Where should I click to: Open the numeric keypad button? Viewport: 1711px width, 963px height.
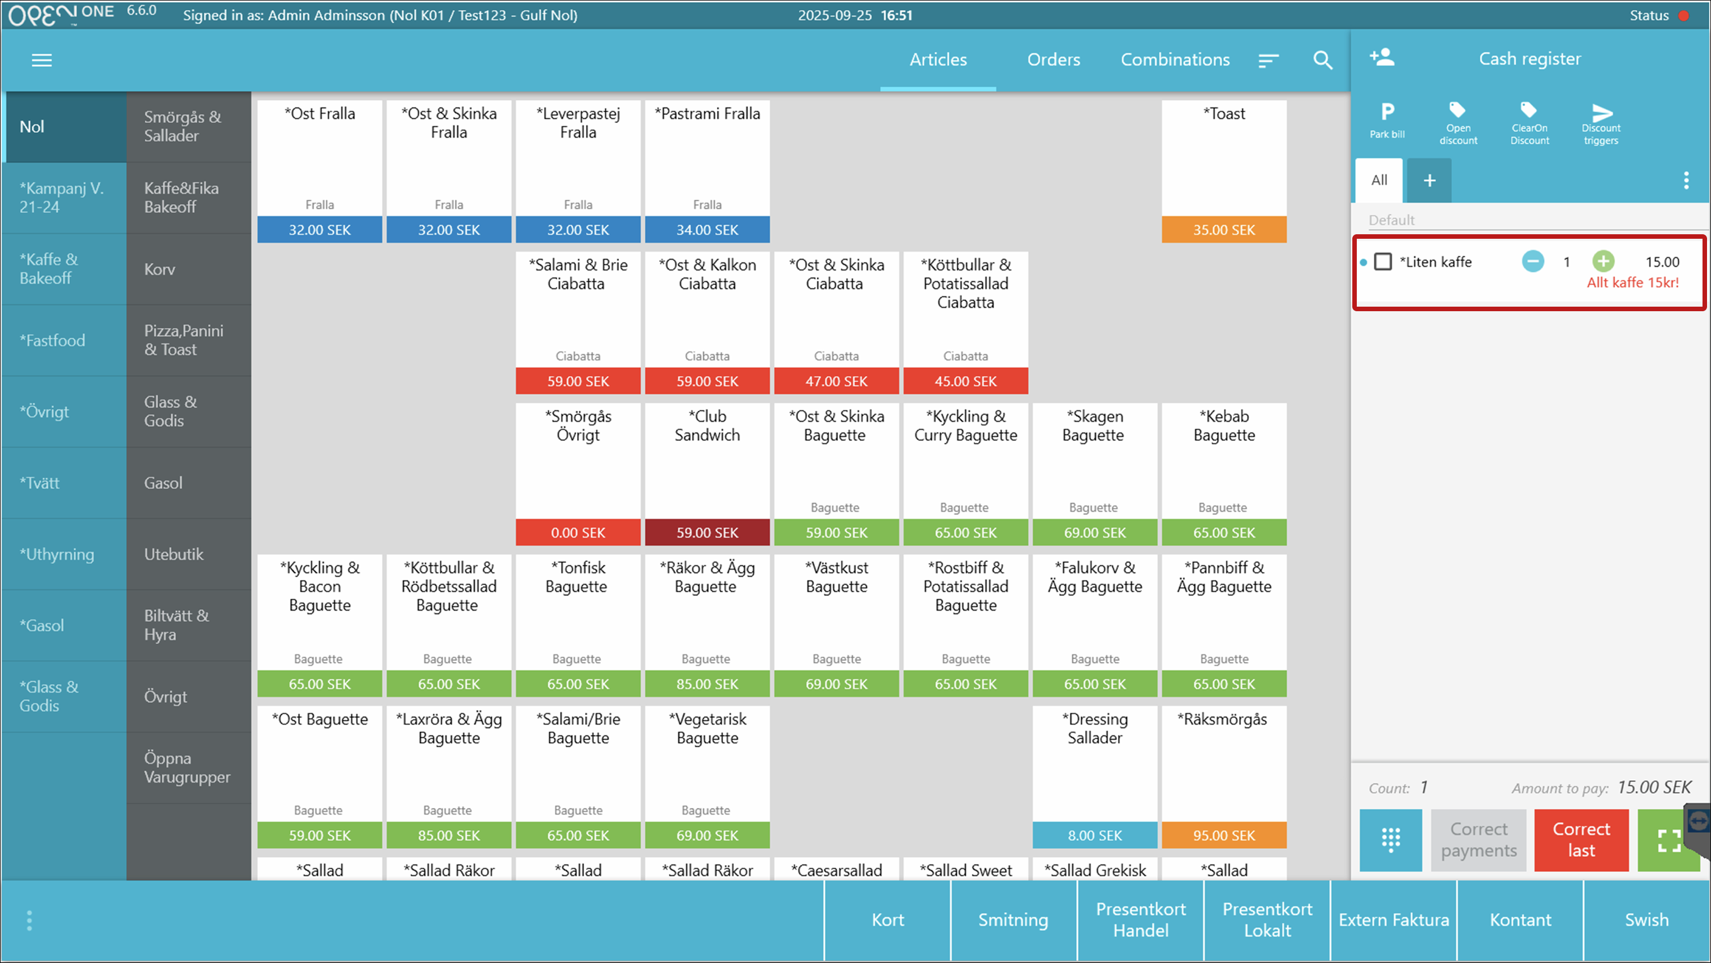(x=1390, y=840)
